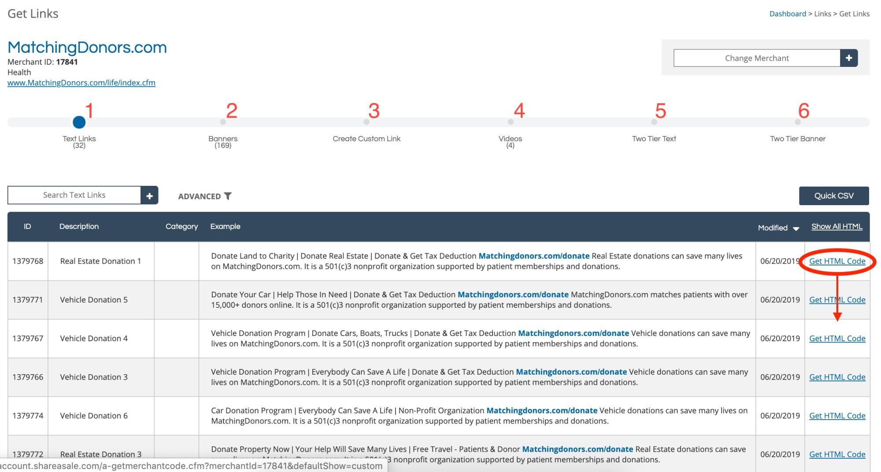The height and width of the screenshot is (472, 881).
Task: Open the Videos (4) tab
Action: tap(510, 142)
